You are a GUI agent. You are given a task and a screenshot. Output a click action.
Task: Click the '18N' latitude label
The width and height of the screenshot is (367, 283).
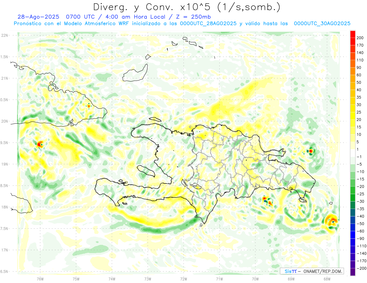5,207
